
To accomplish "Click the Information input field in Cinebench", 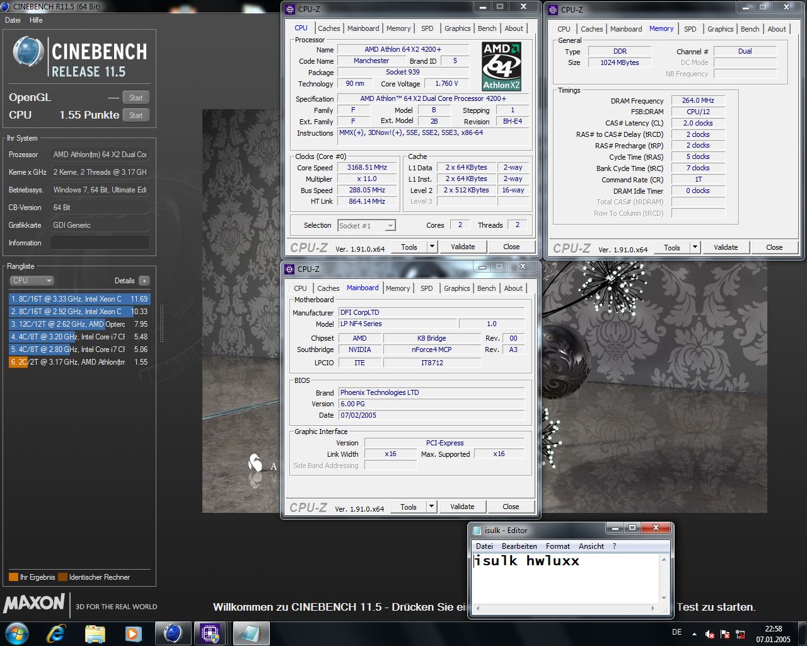I will (x=100, y=243).
